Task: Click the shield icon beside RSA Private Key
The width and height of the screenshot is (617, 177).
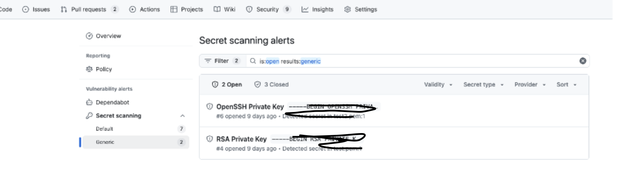Action: (x=209, y=139)
